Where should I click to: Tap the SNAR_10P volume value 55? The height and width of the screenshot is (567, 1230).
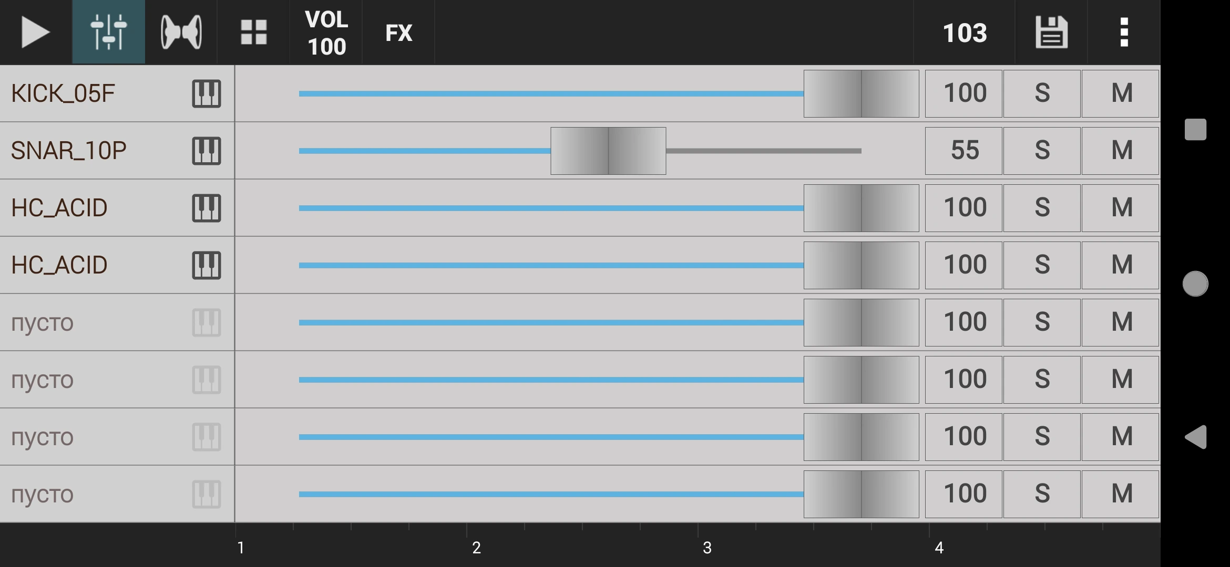pos(963,151)
